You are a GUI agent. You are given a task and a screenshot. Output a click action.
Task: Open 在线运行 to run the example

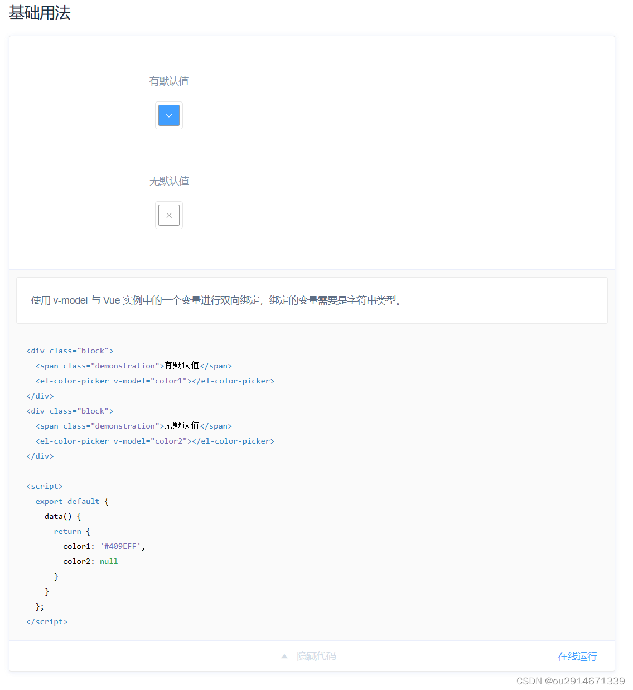pos(577,656)
